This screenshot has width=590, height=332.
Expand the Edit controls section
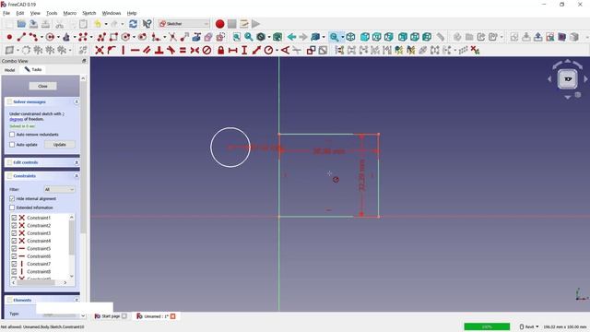click(77, 162)
